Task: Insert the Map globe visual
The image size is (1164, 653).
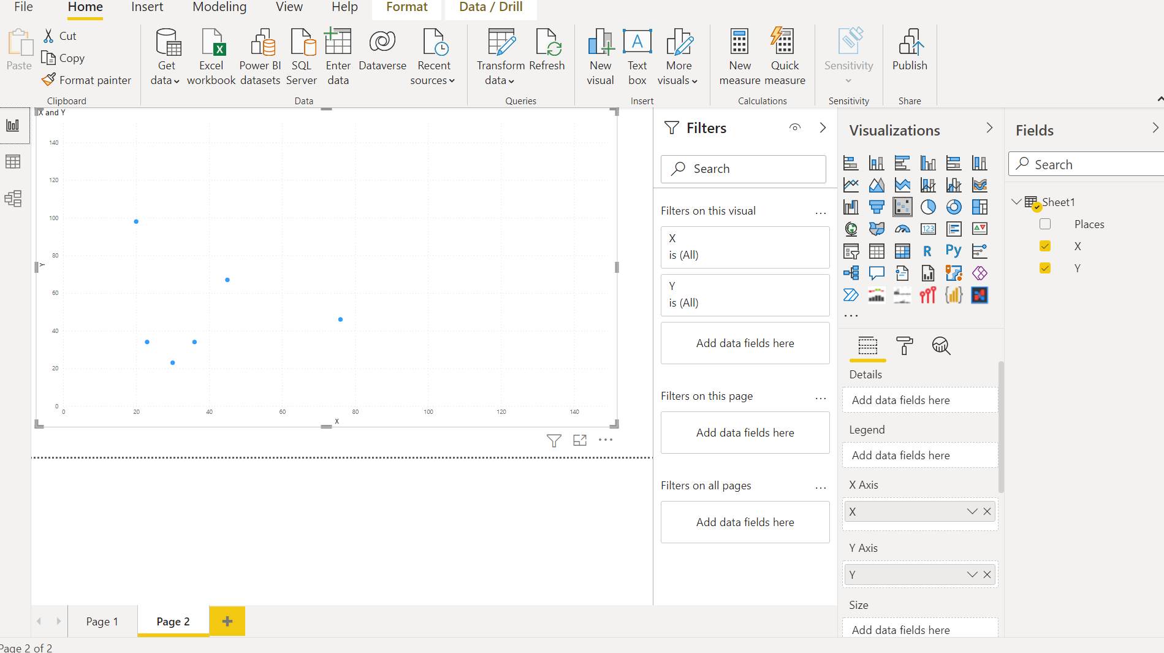Action: point(851,229)
